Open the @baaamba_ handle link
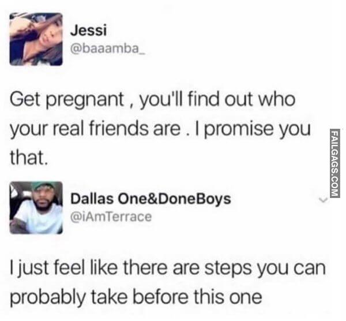 [x=108, y=48]
